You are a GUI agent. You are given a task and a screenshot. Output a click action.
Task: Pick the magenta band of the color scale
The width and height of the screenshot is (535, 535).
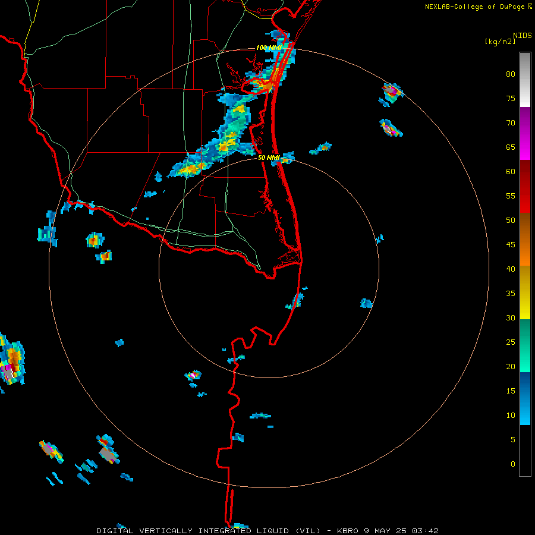point(525,133)
